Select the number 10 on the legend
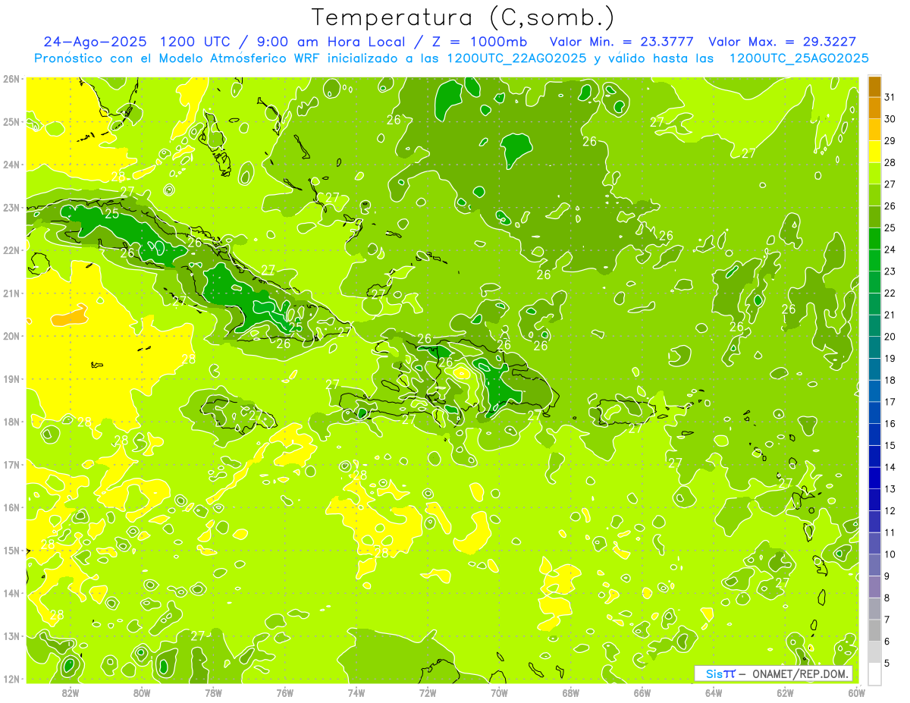Viewport: 910px width, 703px height. 890,554
